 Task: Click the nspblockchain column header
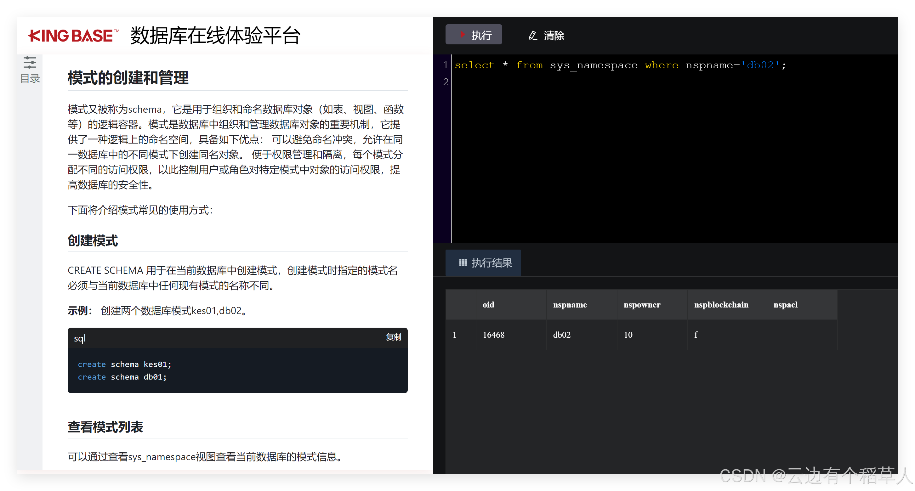point(721,305)
